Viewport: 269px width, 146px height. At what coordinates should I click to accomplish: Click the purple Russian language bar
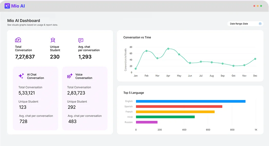pos(147,122)
